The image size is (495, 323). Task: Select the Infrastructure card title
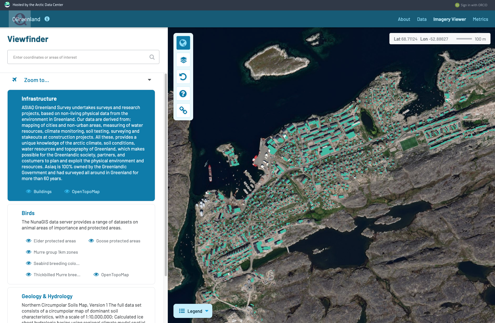pos(39,99)
